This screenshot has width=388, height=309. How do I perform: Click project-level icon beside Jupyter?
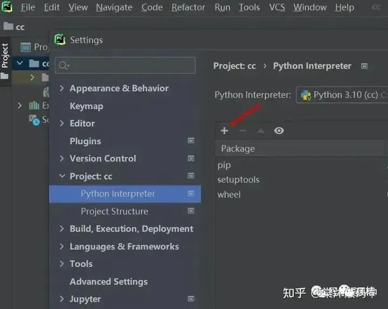191,299
